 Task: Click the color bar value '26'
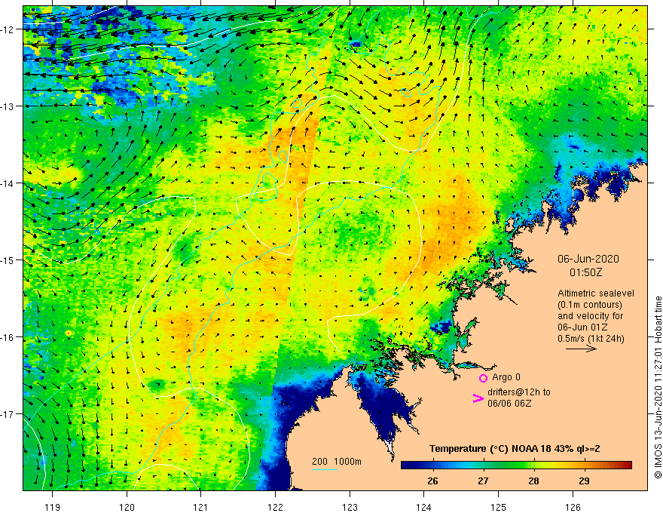[432, 481]
